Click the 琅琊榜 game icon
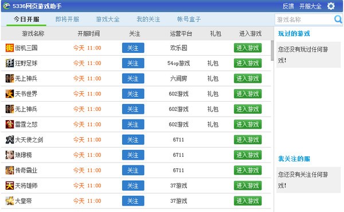The image size is (344, 212). tap(10, 155)
